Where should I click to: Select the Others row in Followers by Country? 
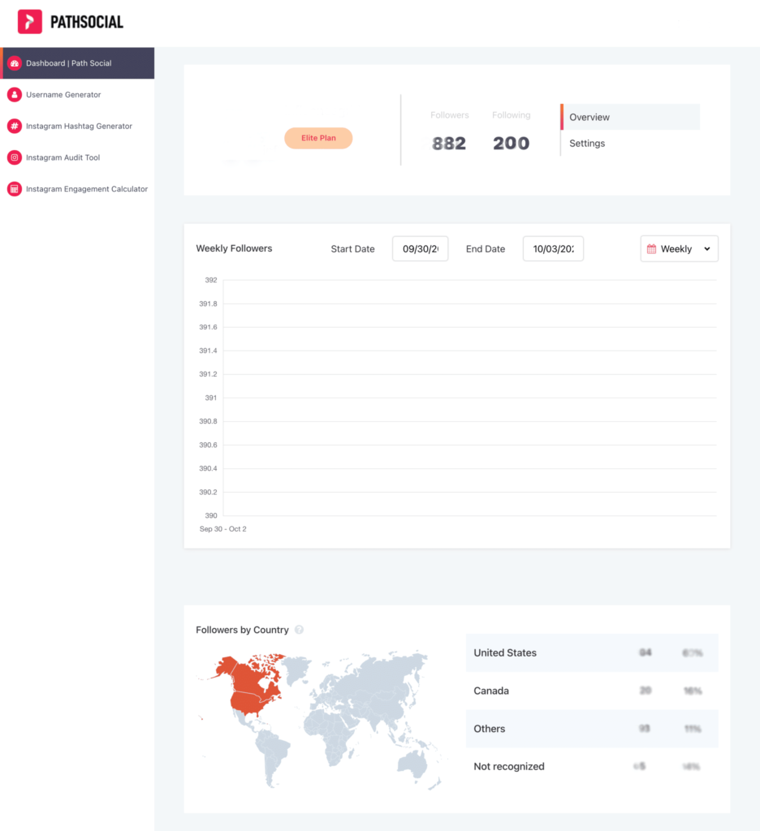pos(592,729)
